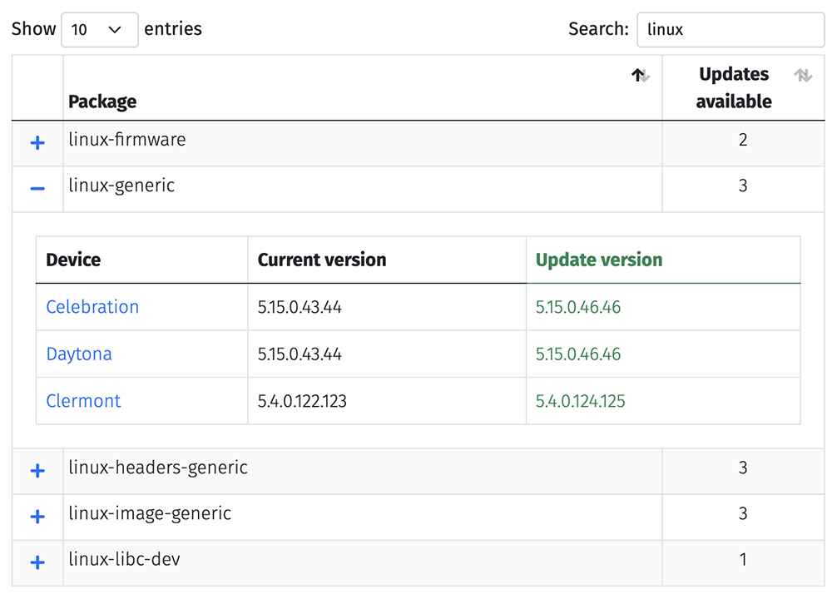Click the updates count for linux-headers-generic
This screenshot has height=594, width=832.
click(743, 468)
